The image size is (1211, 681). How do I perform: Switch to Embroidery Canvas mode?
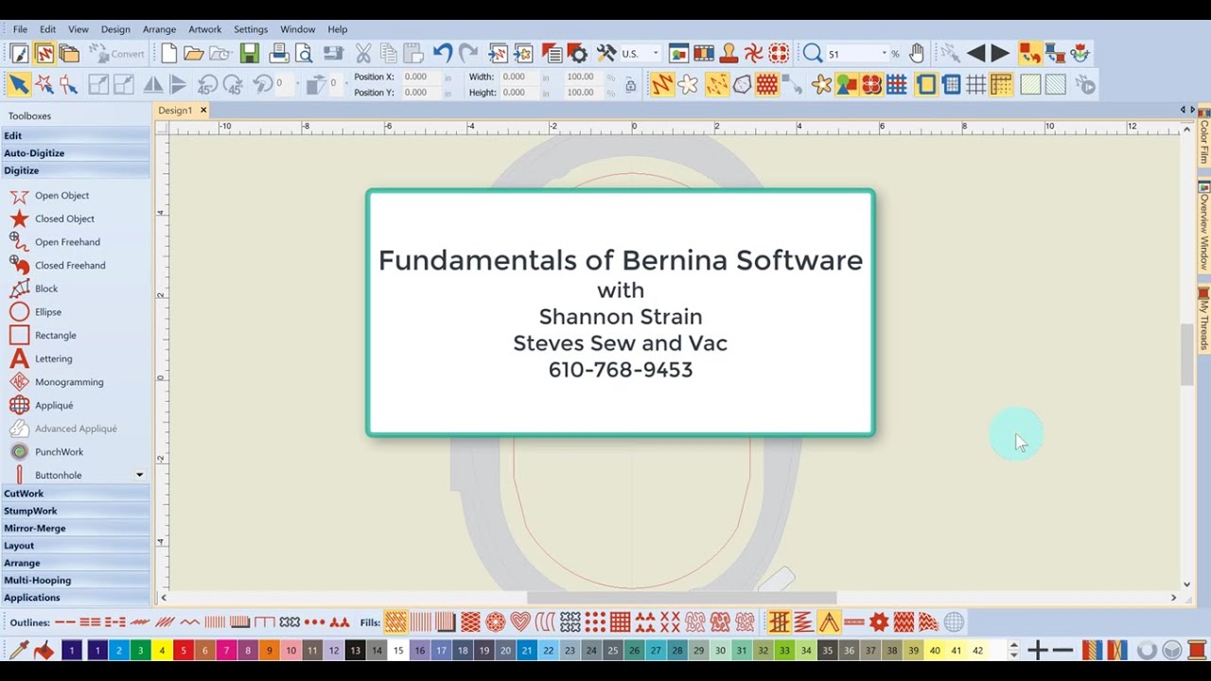pyautogui.click(x=44, y=54)
